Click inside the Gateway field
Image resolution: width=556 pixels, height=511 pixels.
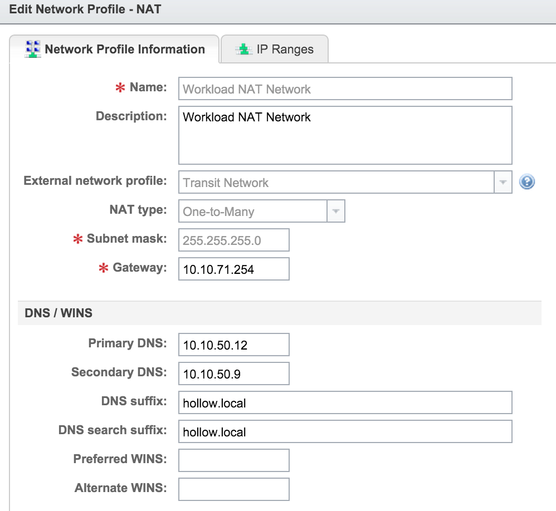tap(234, 269)
